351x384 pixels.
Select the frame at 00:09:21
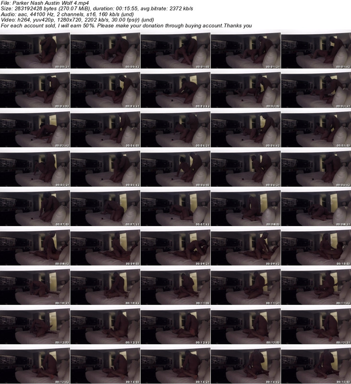tap(175, 247)
